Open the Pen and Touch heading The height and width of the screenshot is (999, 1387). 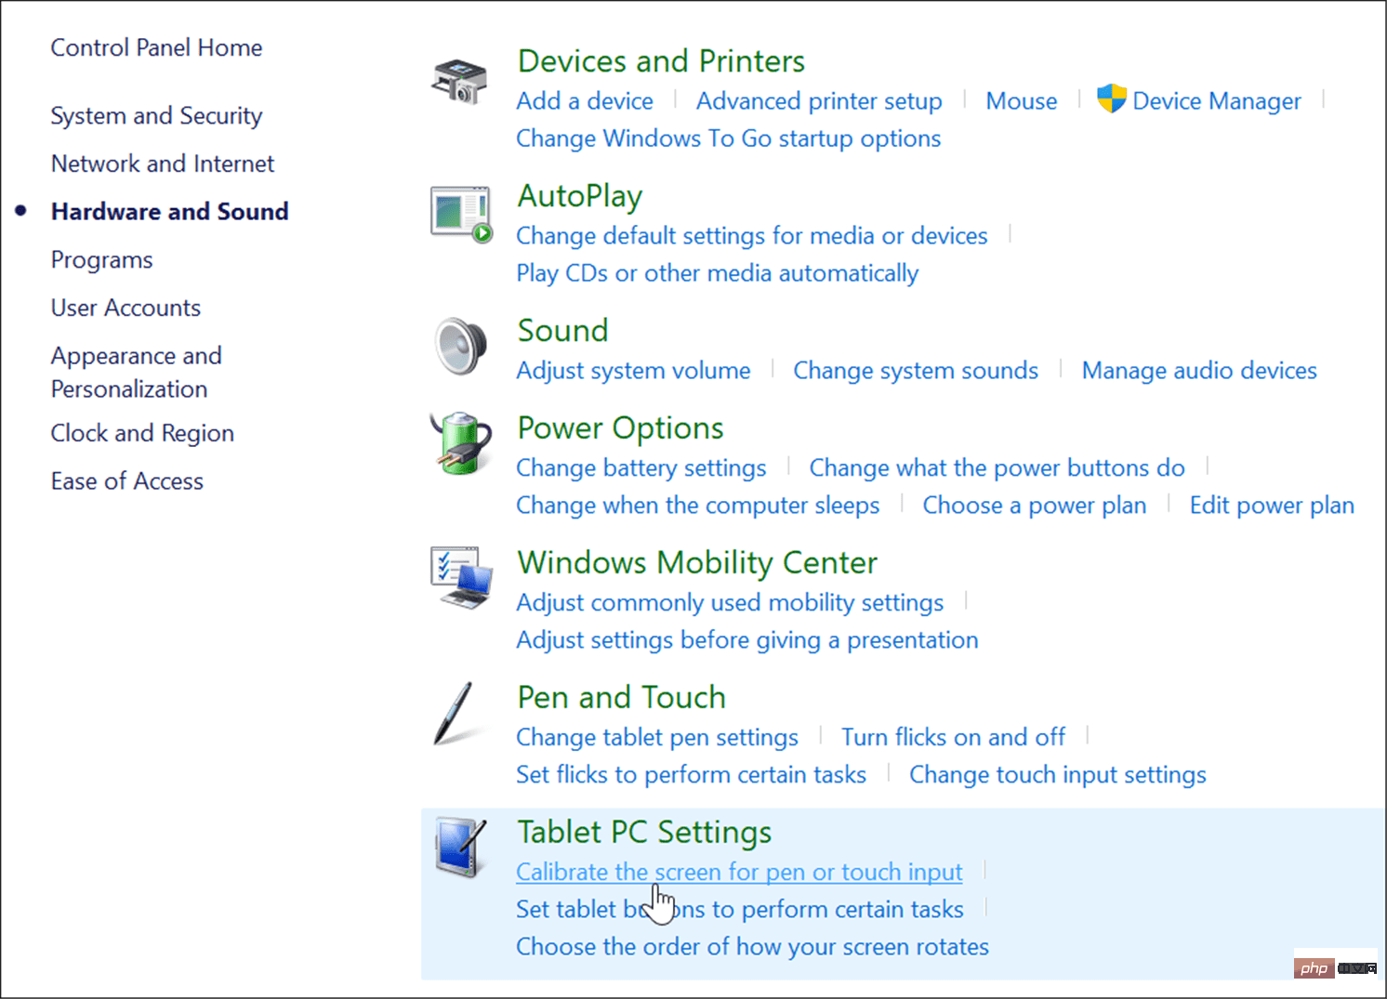point(622,698)
